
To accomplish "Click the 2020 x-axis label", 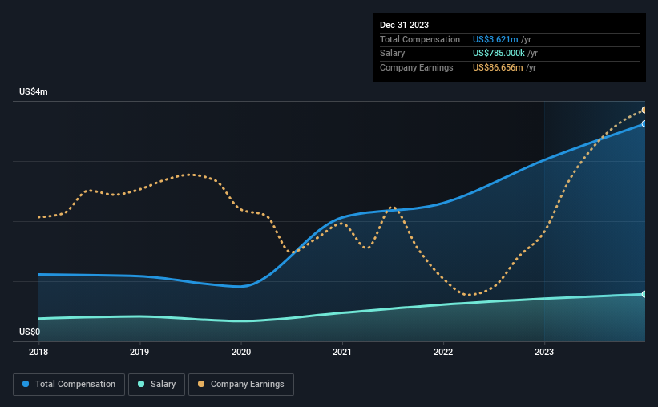I will click(241, 352).
